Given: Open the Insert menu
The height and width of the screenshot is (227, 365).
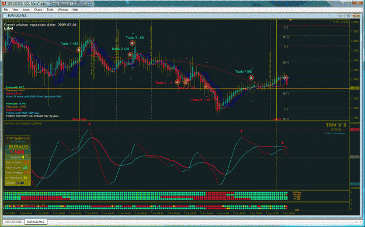Looking at the screenshot, I should point(26,10).
